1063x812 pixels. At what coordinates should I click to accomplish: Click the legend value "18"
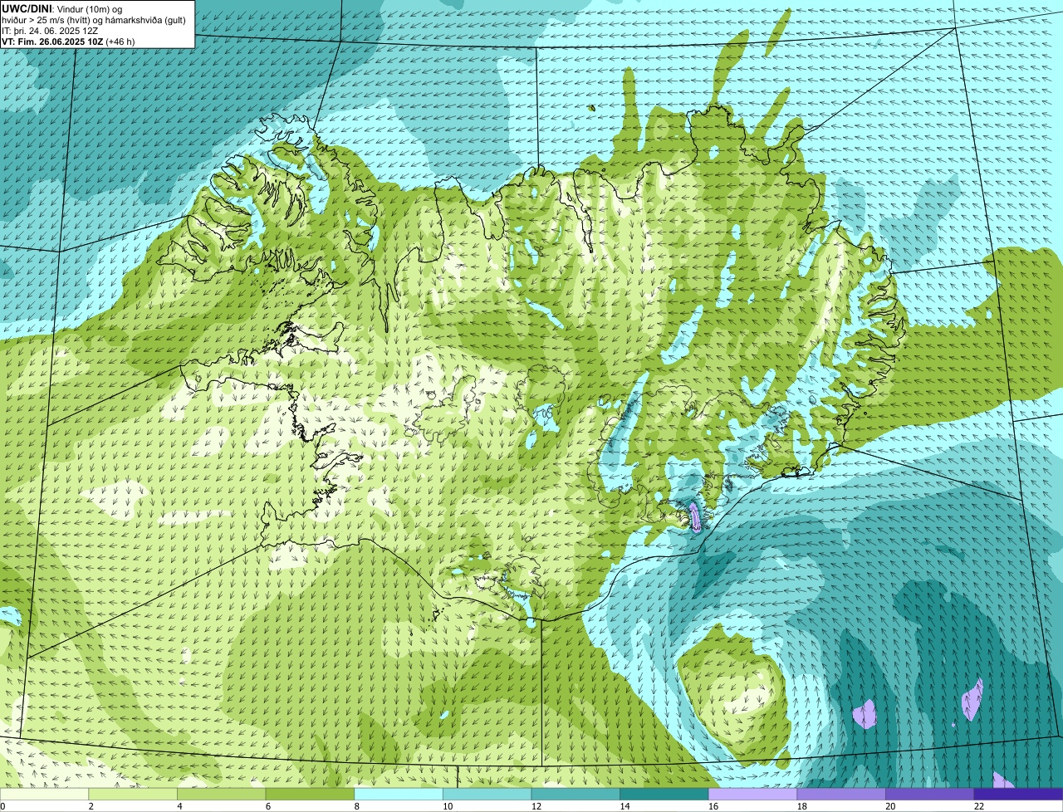pos(801,806)
